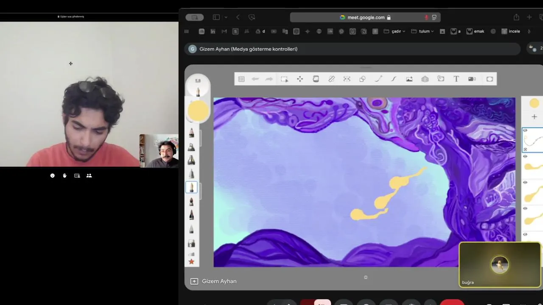Screen dimensions: 543x305
Task: Open the emak bookmark
Action: [476, 31]
